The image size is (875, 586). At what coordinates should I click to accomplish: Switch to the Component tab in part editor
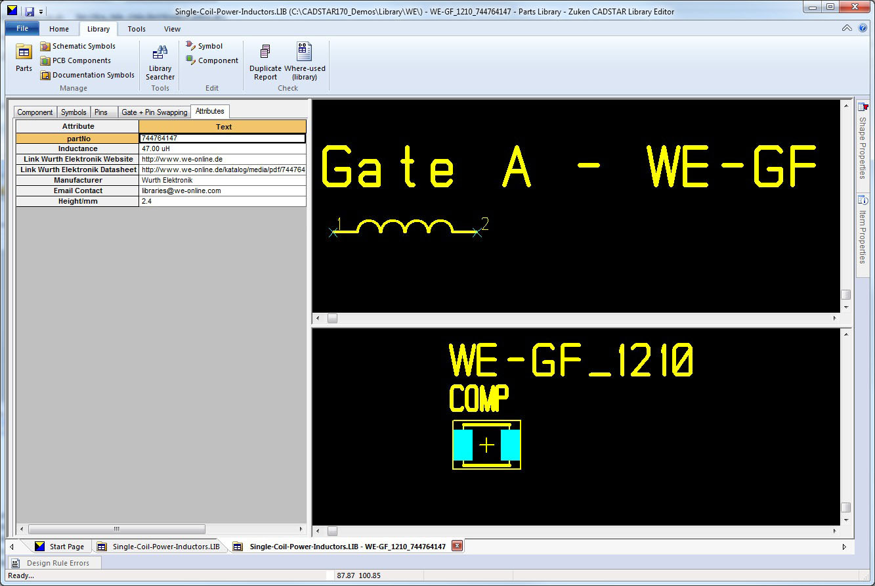(35, 112)
